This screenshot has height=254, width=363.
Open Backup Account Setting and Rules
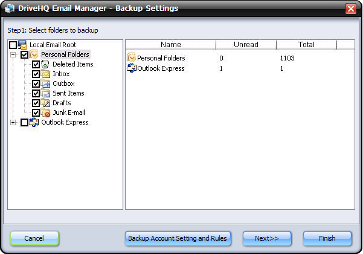click(178, 238)
